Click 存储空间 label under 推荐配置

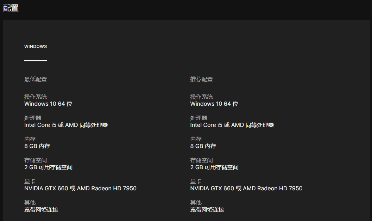(x=201, y=160)
